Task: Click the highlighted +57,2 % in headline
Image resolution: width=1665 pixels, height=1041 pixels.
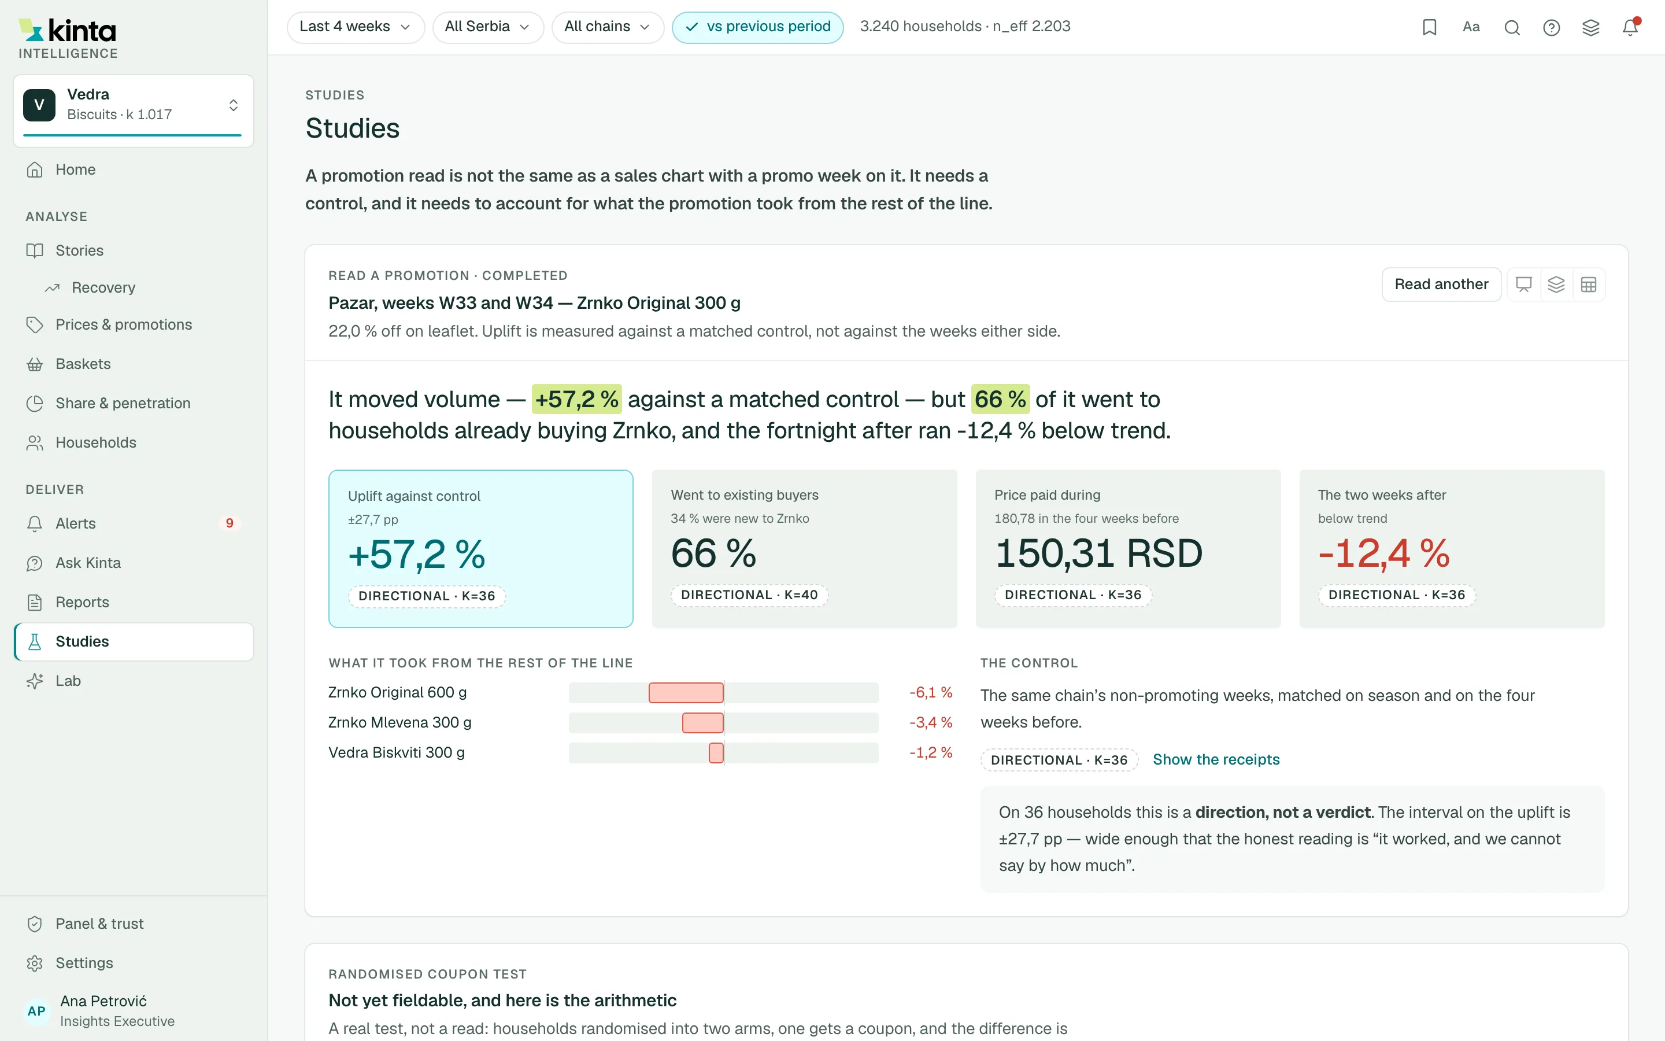Action: pos(576,399)
